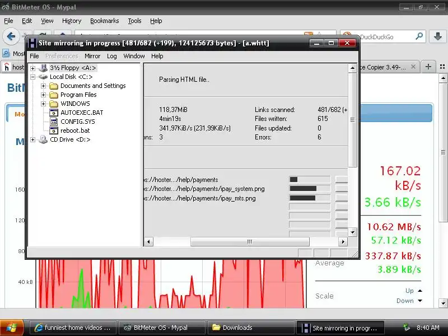
Task: Click the '167.02 kB/s' readout in BitMeter
Action: pos(400,178)
